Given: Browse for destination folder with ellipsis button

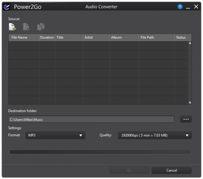Looking at the screenshot, I should tap(186, 119).
